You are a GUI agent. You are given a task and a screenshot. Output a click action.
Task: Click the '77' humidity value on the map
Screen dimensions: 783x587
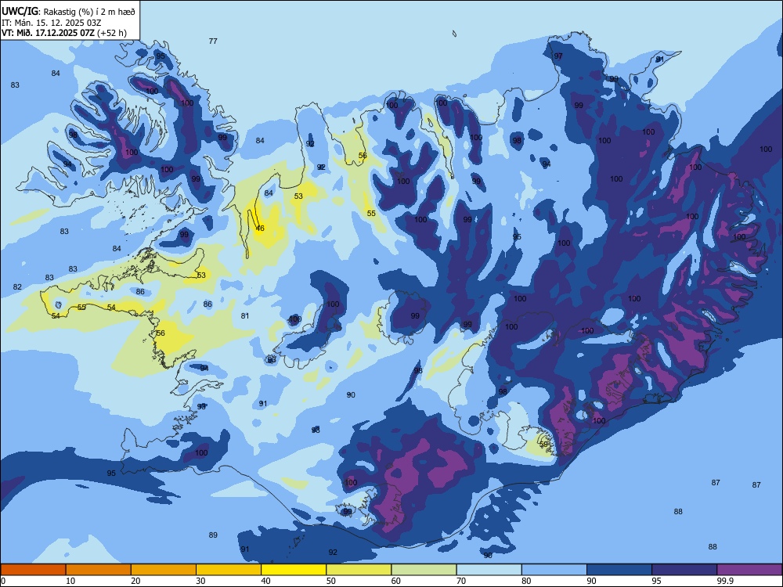213,41
